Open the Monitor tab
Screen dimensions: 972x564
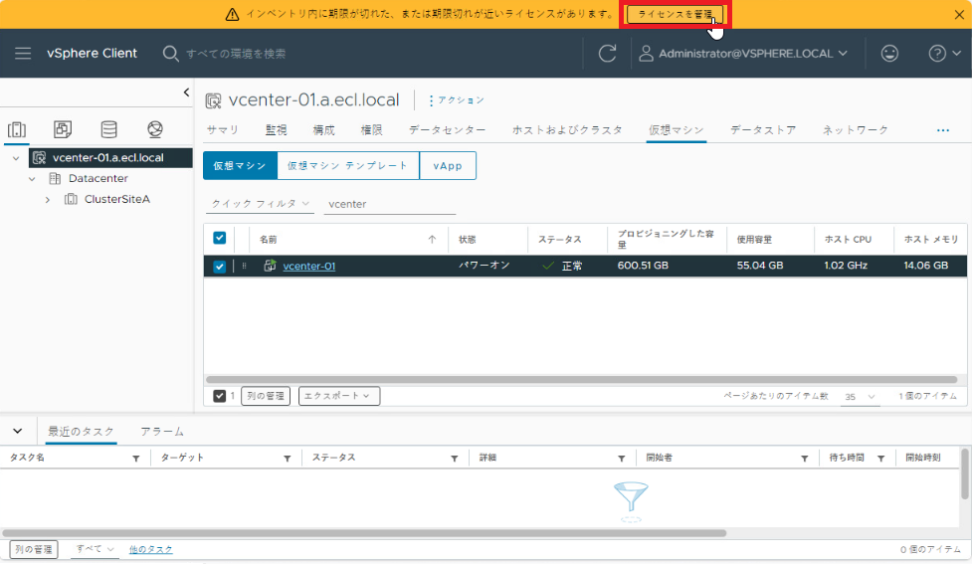point(276,130)
